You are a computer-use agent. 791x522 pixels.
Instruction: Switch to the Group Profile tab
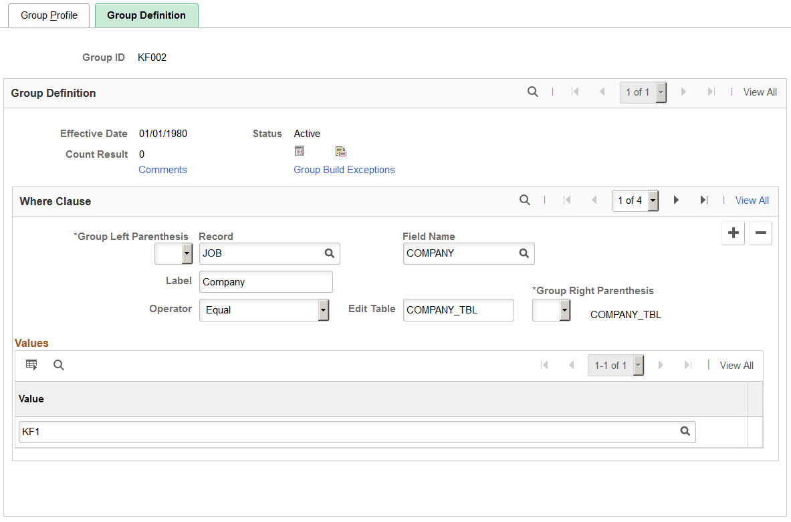pyautogui.click(x=48, y=15)
